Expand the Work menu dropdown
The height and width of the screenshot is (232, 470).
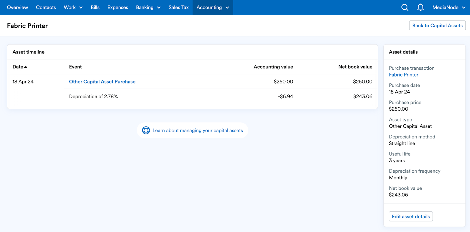73,7
